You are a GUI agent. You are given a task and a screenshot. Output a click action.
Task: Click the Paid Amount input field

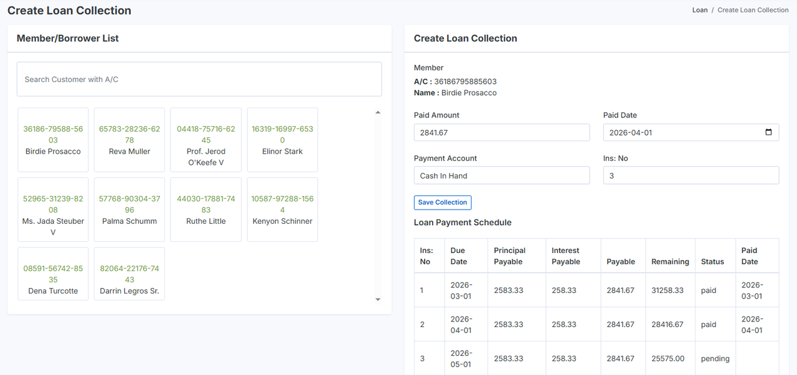[x=501, y=132]
